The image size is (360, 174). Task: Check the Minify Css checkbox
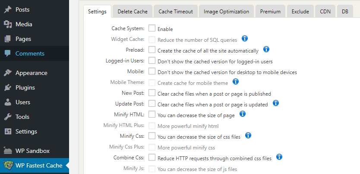[152, 136]
